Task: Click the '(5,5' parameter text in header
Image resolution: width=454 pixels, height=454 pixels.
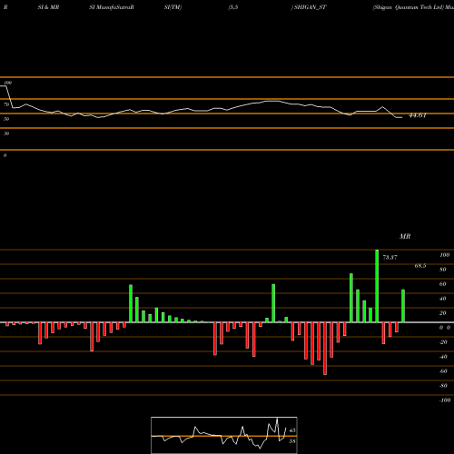Action: point(233,7)
